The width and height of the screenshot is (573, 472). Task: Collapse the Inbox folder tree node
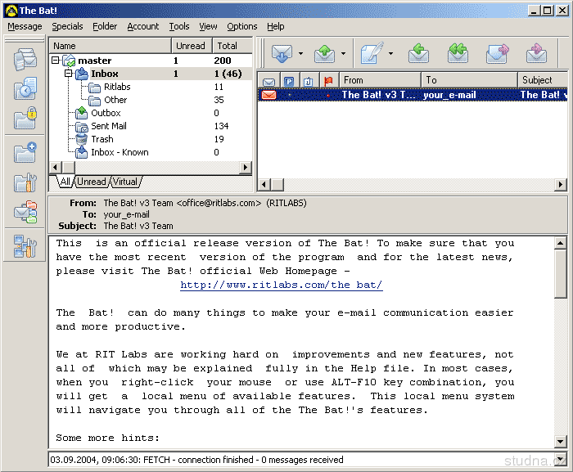click(x=68, y=74)
